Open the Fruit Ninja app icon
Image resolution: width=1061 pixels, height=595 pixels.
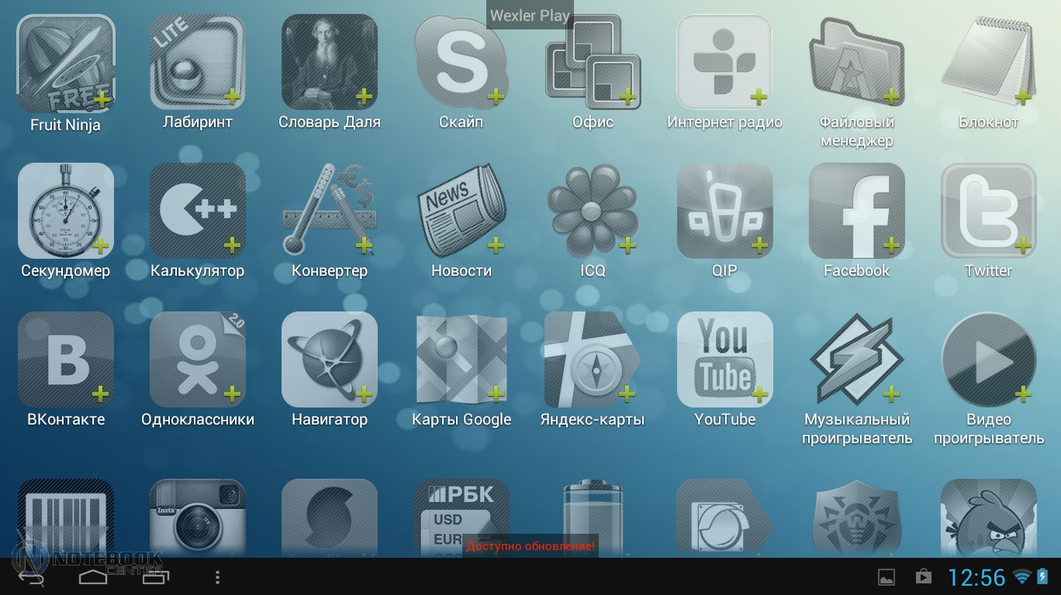tap(66, 64)
